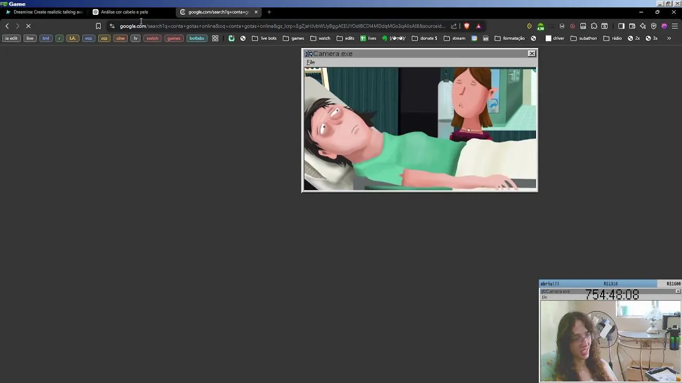
Task: Open the 'subathon' bookmark folder
Action: tap(583, 38)
